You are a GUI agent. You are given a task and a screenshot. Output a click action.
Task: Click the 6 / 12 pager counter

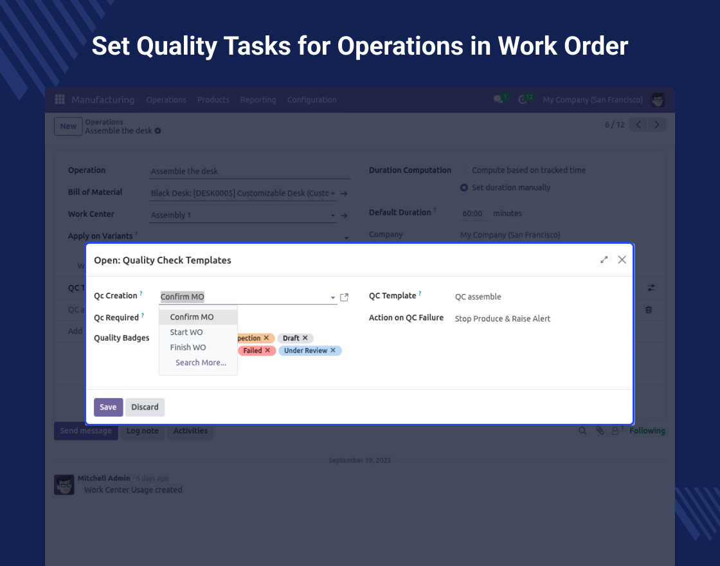click(x=615, y=125)
